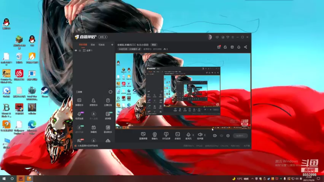Click room number 8553998
The width and height of the screenshot is (324, 182).
(157, 49)
